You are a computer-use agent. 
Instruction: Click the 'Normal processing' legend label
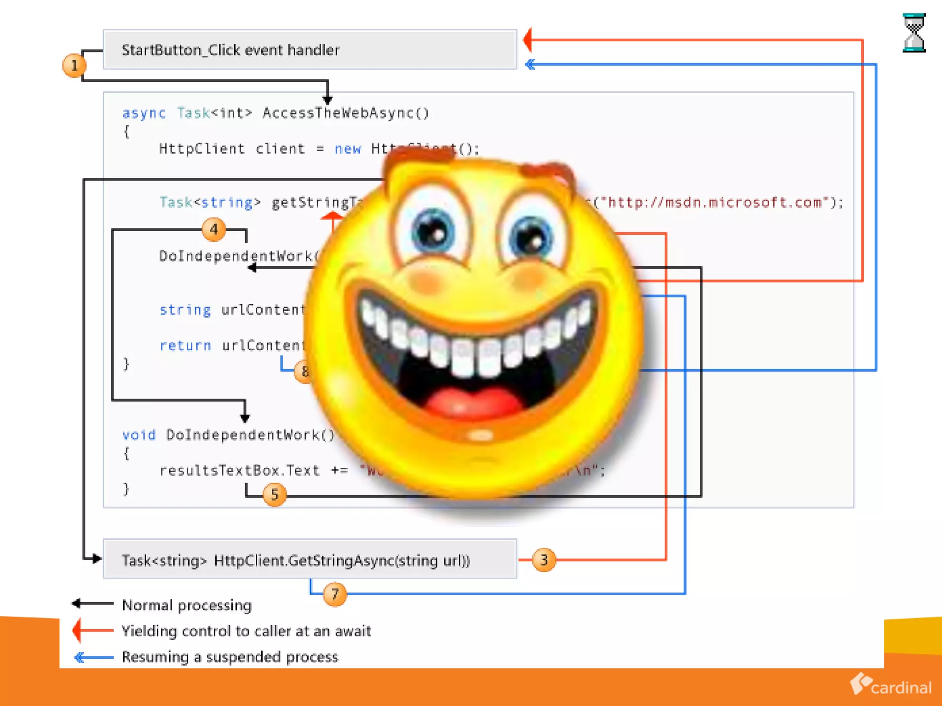point(187,605)
